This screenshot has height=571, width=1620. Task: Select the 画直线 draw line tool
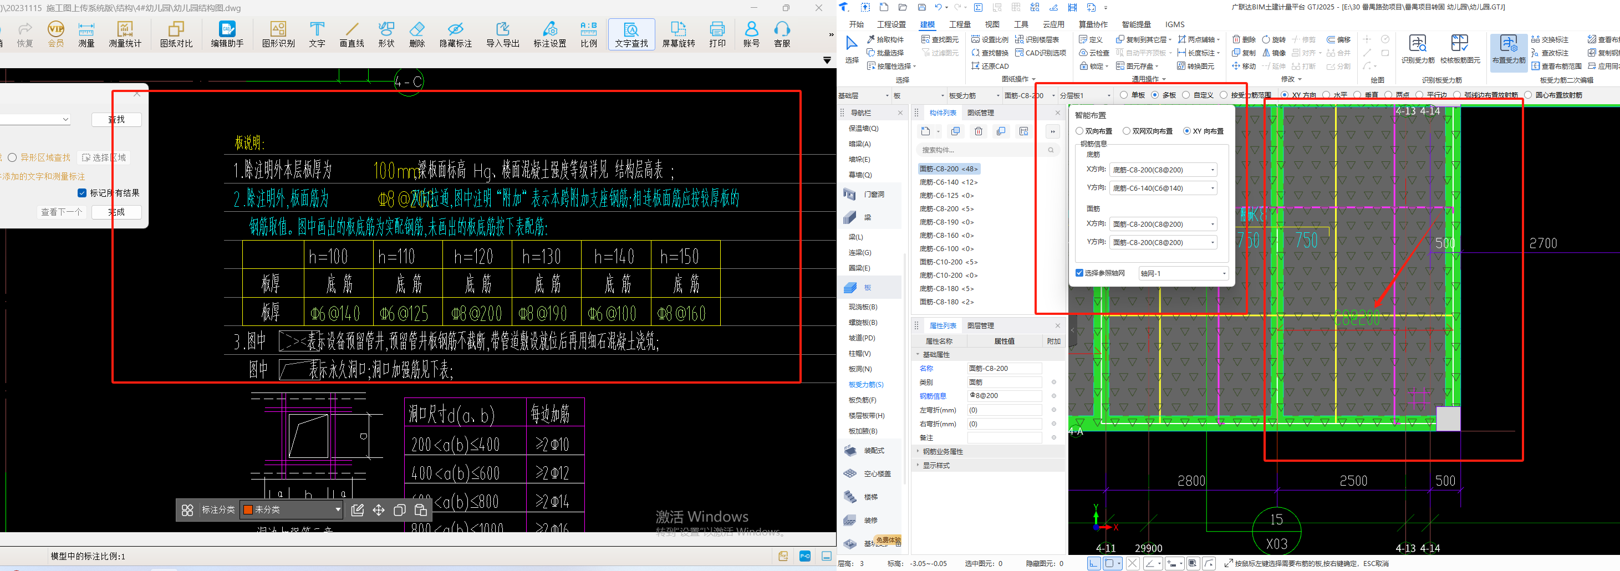[351, 34]
